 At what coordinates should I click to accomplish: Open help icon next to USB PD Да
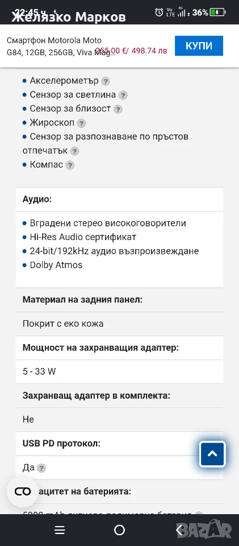41,468
